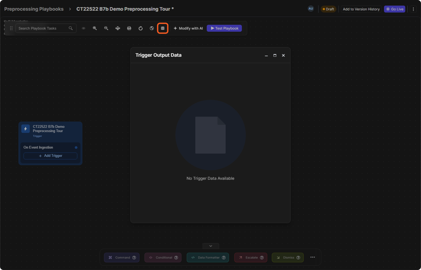The image size is (421, 270).
Task: Select the On Event Ingestion trigger row
Action: point(50,147)
